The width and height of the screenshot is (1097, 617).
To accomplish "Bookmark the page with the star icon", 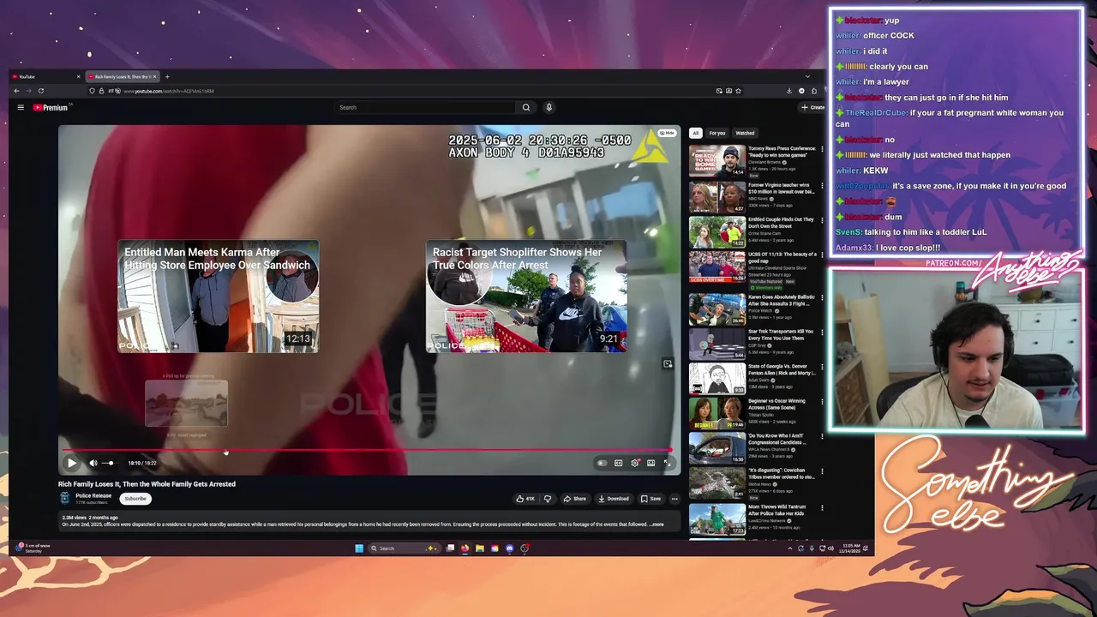I will tap(738, 91).
